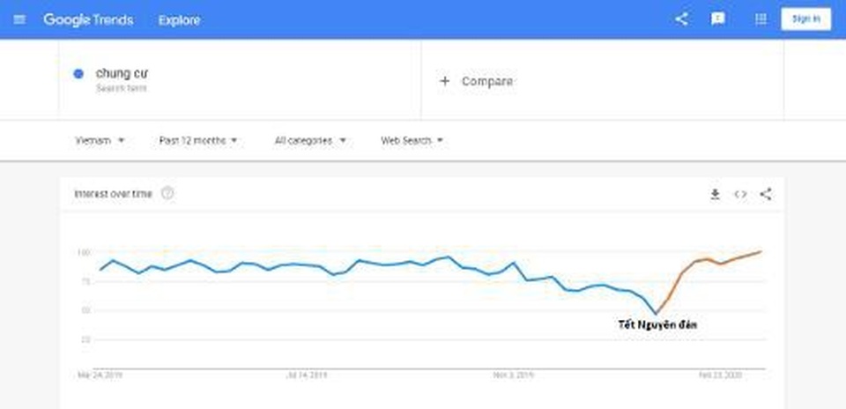Go to the Explore section
This screenshot has width=846, height=409.
click(177, 19)
